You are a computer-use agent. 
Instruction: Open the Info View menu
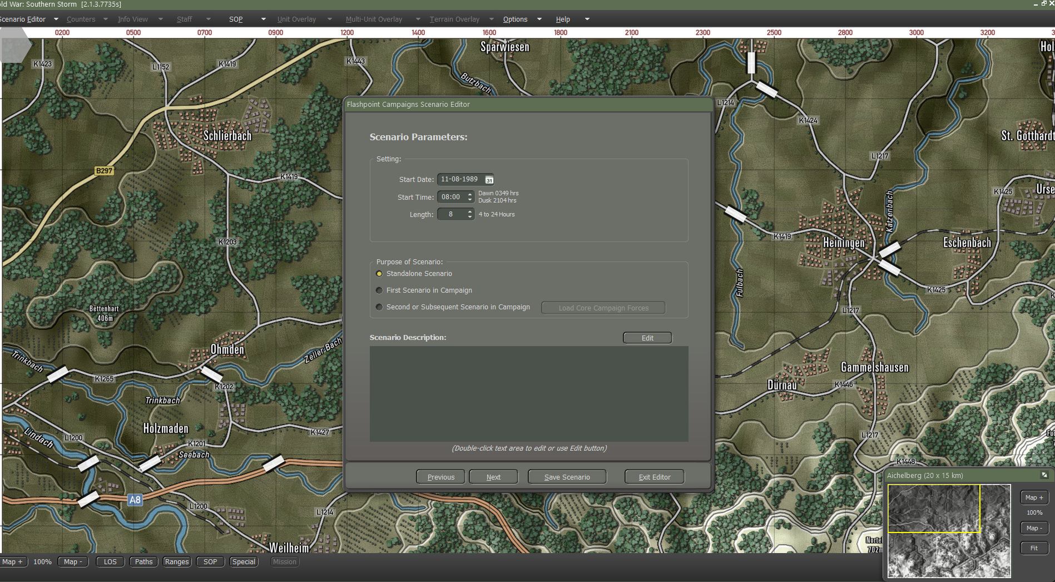tap(133, 19)
